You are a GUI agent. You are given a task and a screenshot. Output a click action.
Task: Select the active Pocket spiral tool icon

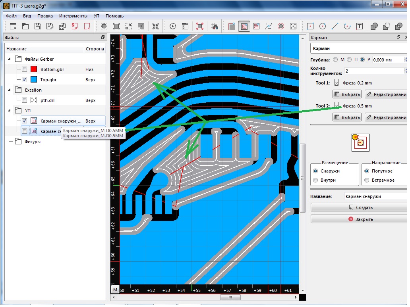pos(244,26)
